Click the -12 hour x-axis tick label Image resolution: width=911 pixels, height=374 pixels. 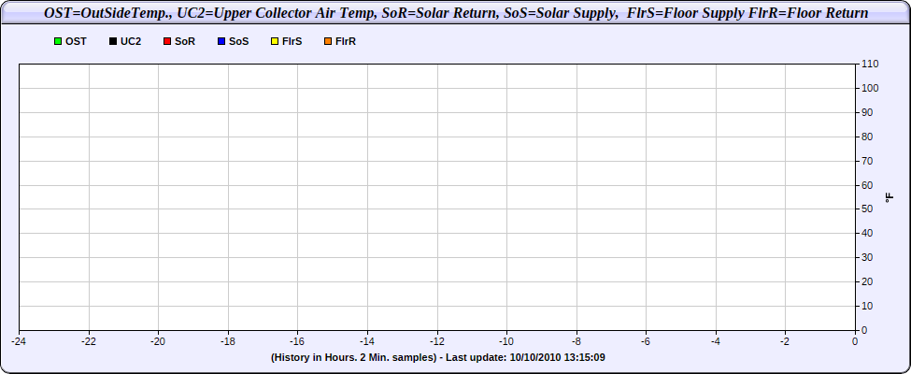point(436,341)
